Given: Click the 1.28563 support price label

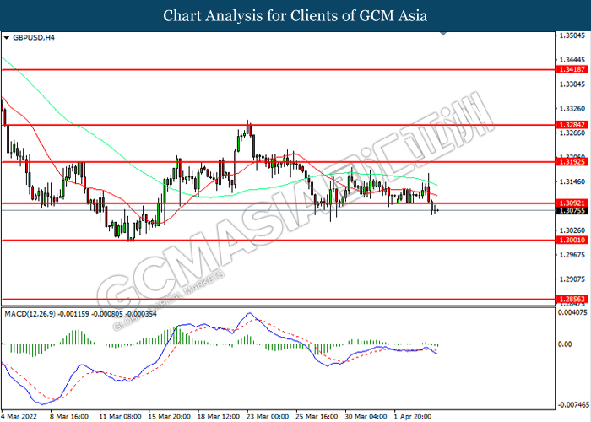Looking at the screenshot, I should (x=572, y=299).
